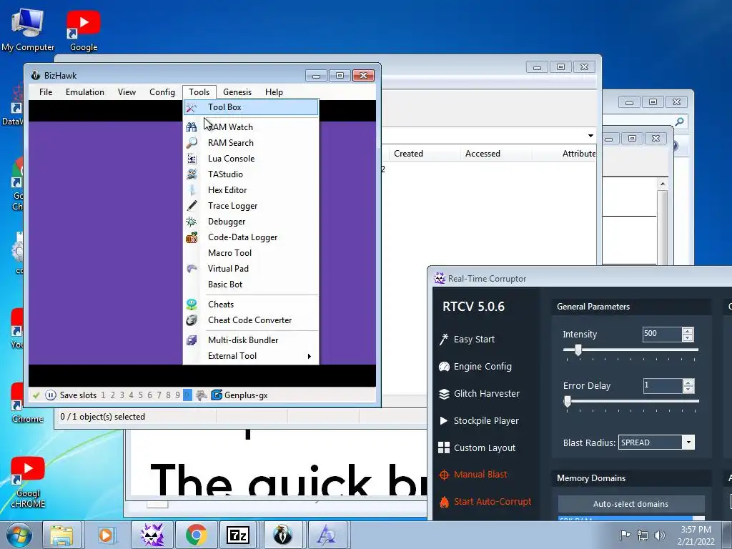The height and width of the screenshot is (549, 732).
Task: Click the Debugger bug icon
Action: tap(192, 222)
